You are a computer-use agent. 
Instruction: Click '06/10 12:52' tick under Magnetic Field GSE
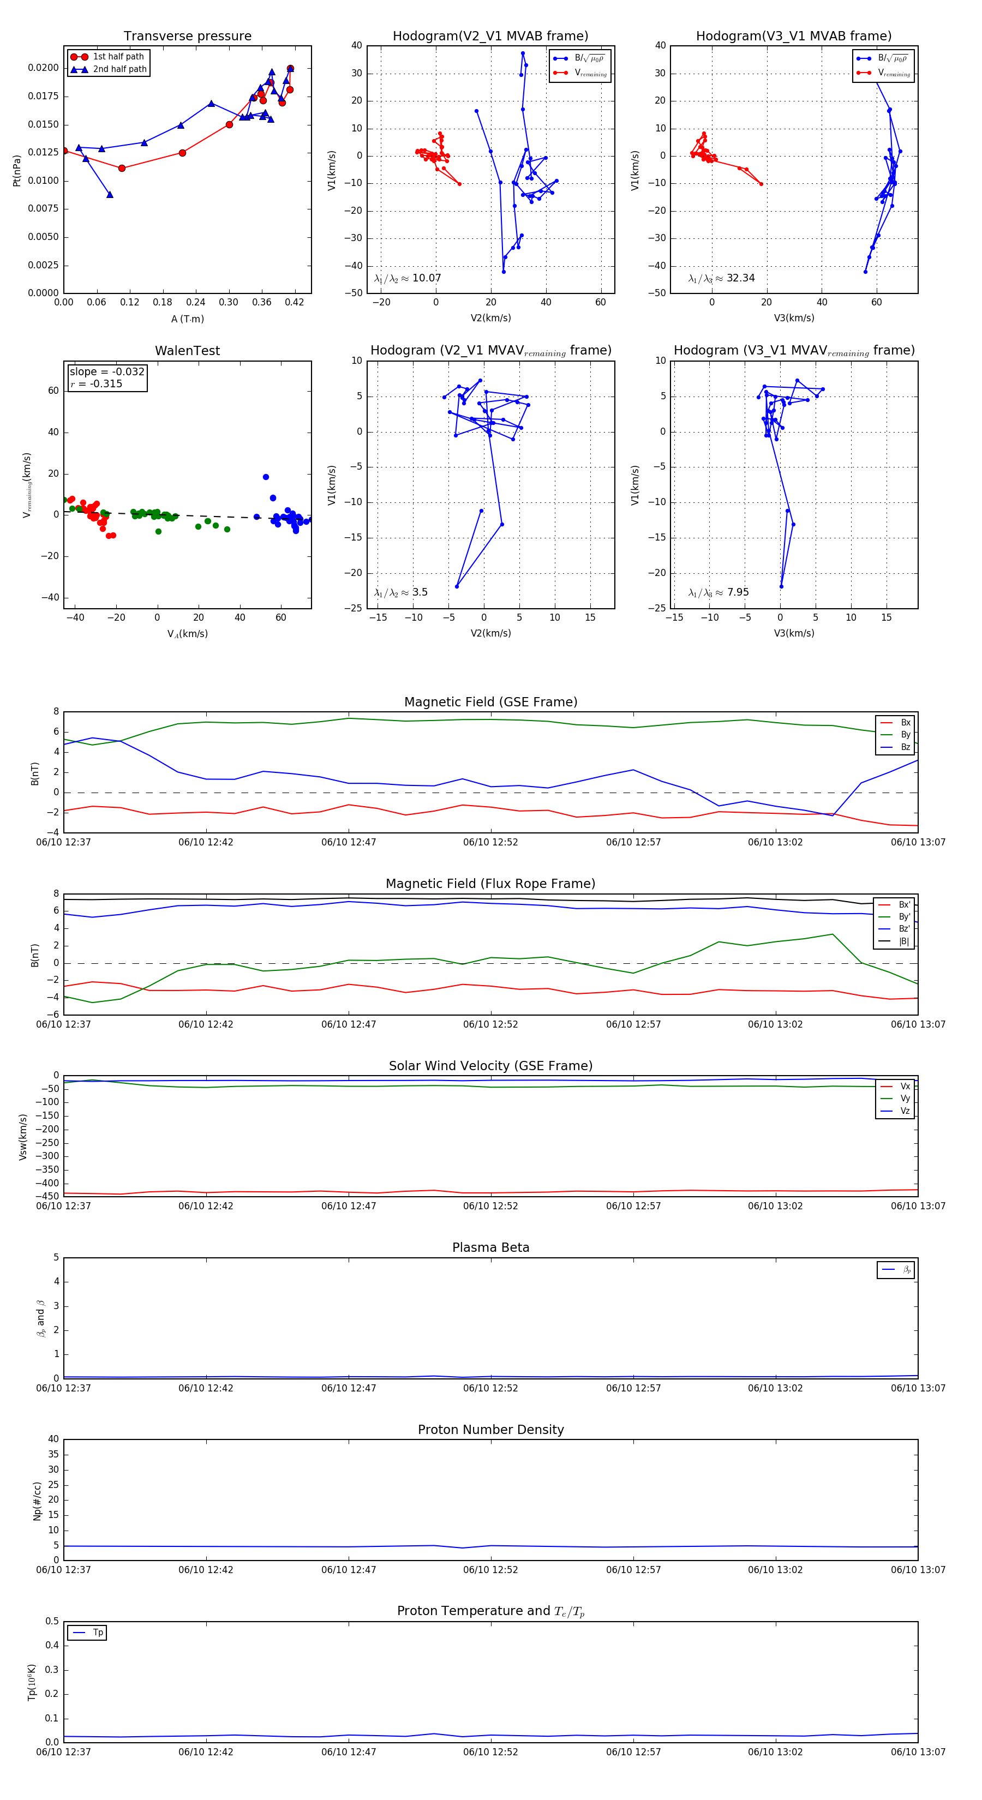click(x=490, y=842)
